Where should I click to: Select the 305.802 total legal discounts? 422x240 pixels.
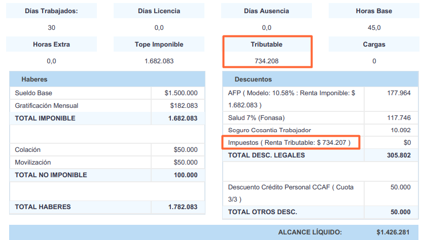[x=399, y=155]
